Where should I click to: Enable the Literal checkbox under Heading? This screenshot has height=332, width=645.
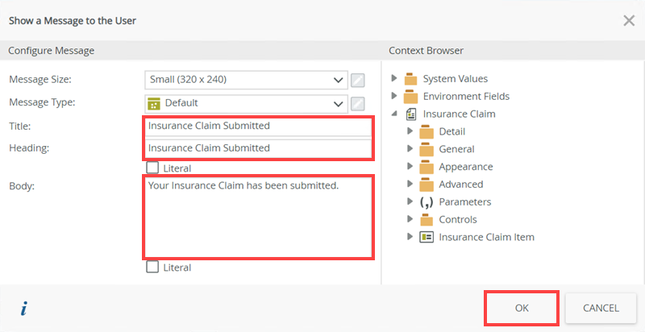pyautogui.click(x=152, y=168)
